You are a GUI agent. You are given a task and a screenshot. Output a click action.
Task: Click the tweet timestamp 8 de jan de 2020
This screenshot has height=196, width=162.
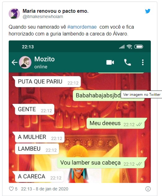tap(45, 189)
